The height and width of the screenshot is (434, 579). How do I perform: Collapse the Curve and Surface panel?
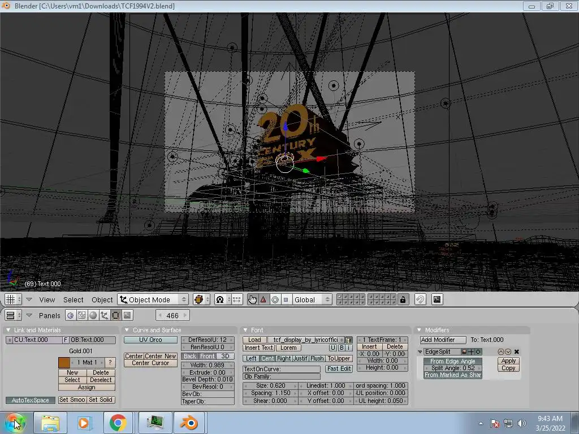pyautogui.click(x=127, y=330)
